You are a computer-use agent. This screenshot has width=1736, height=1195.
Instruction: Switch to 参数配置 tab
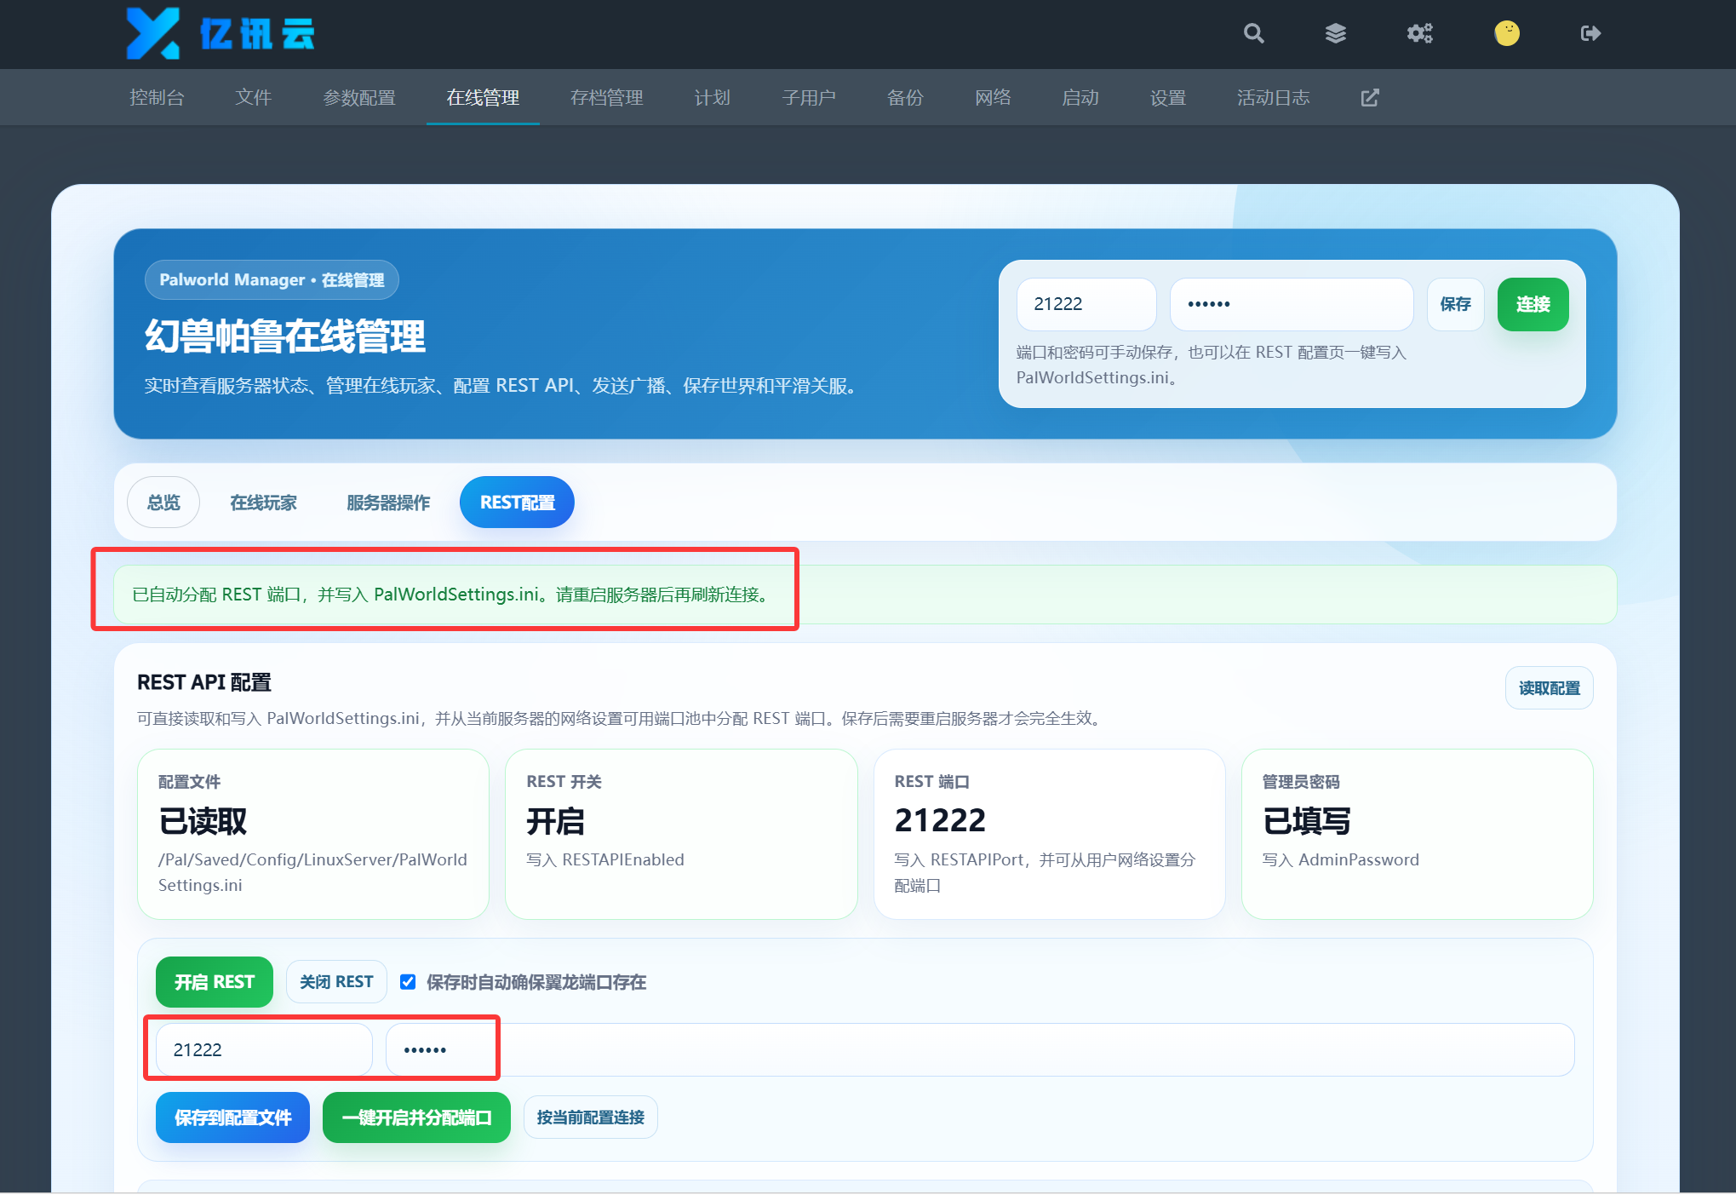[x=359, y=98]
